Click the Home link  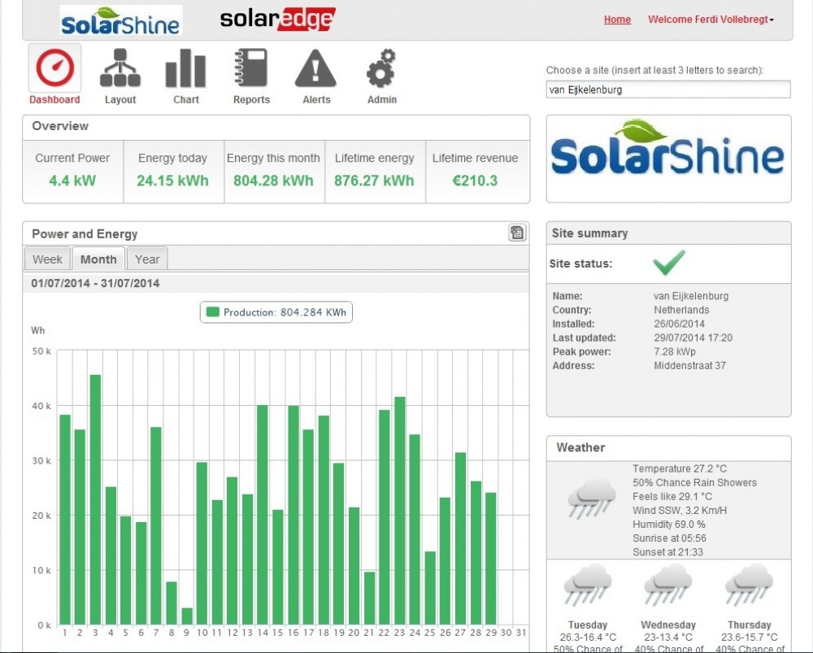617,20
